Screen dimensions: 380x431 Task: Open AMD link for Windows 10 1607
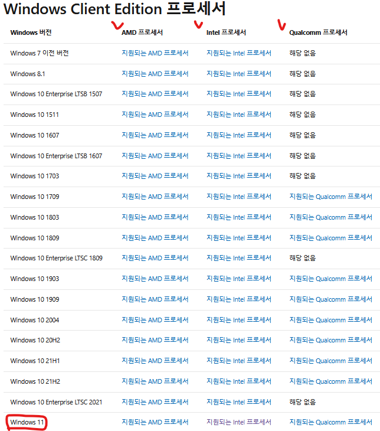(155, 135)
